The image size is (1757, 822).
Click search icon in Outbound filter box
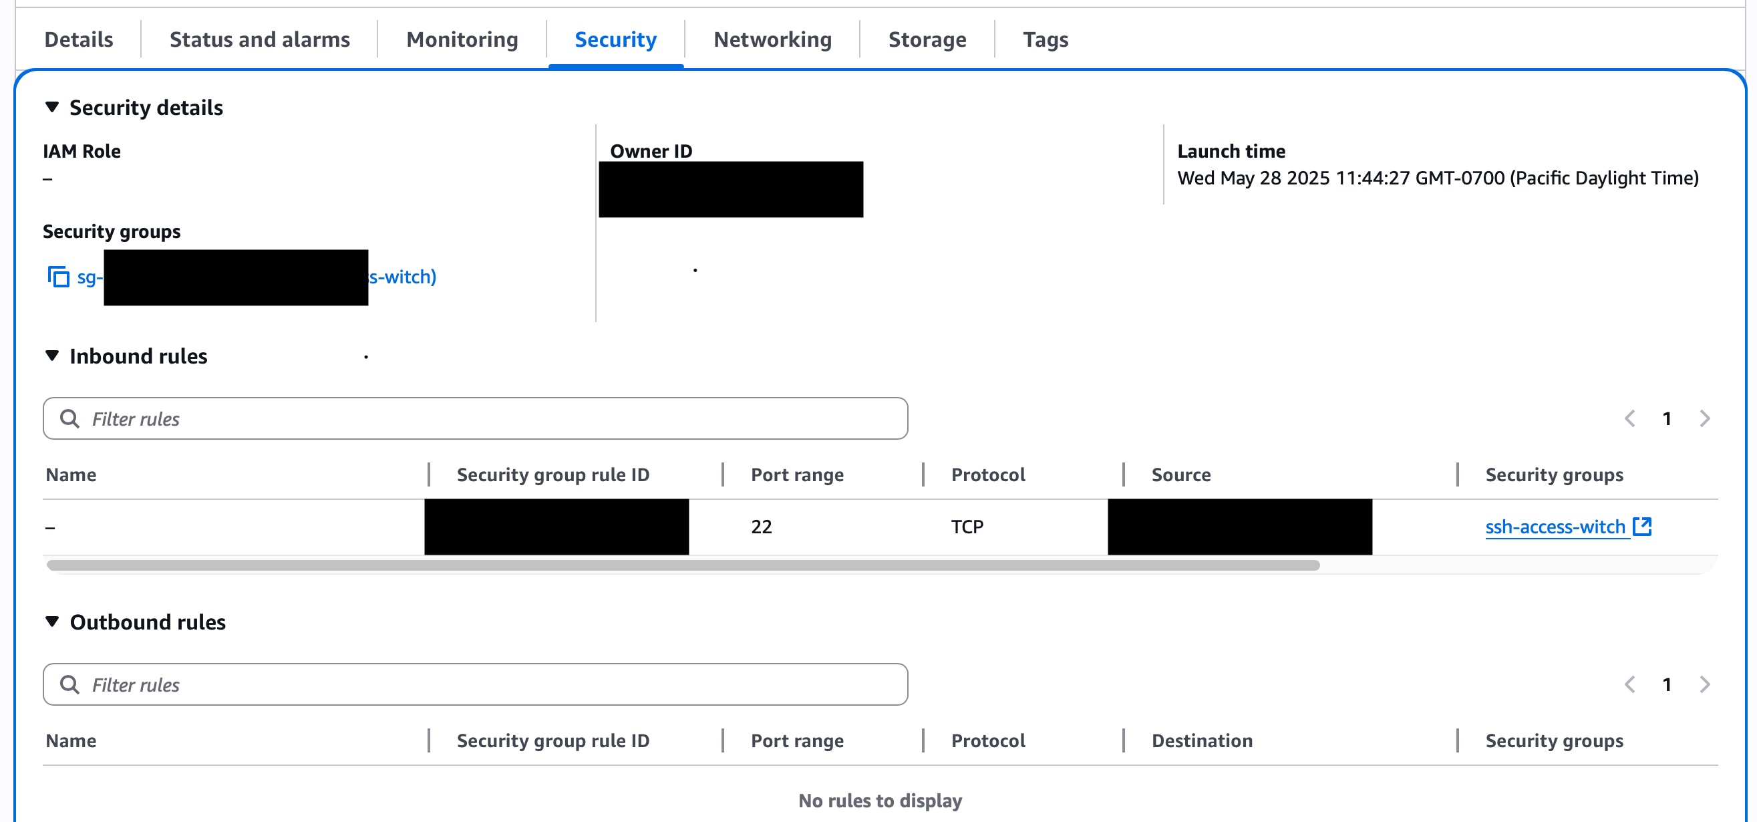[x=69, y=684]
